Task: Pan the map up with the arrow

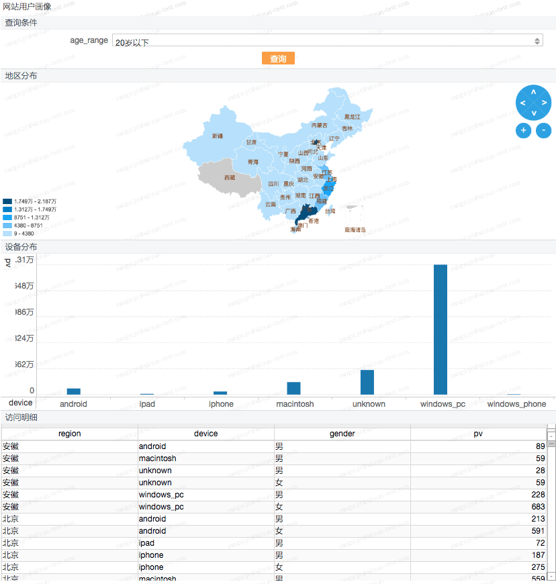Action: coord(533,92)
